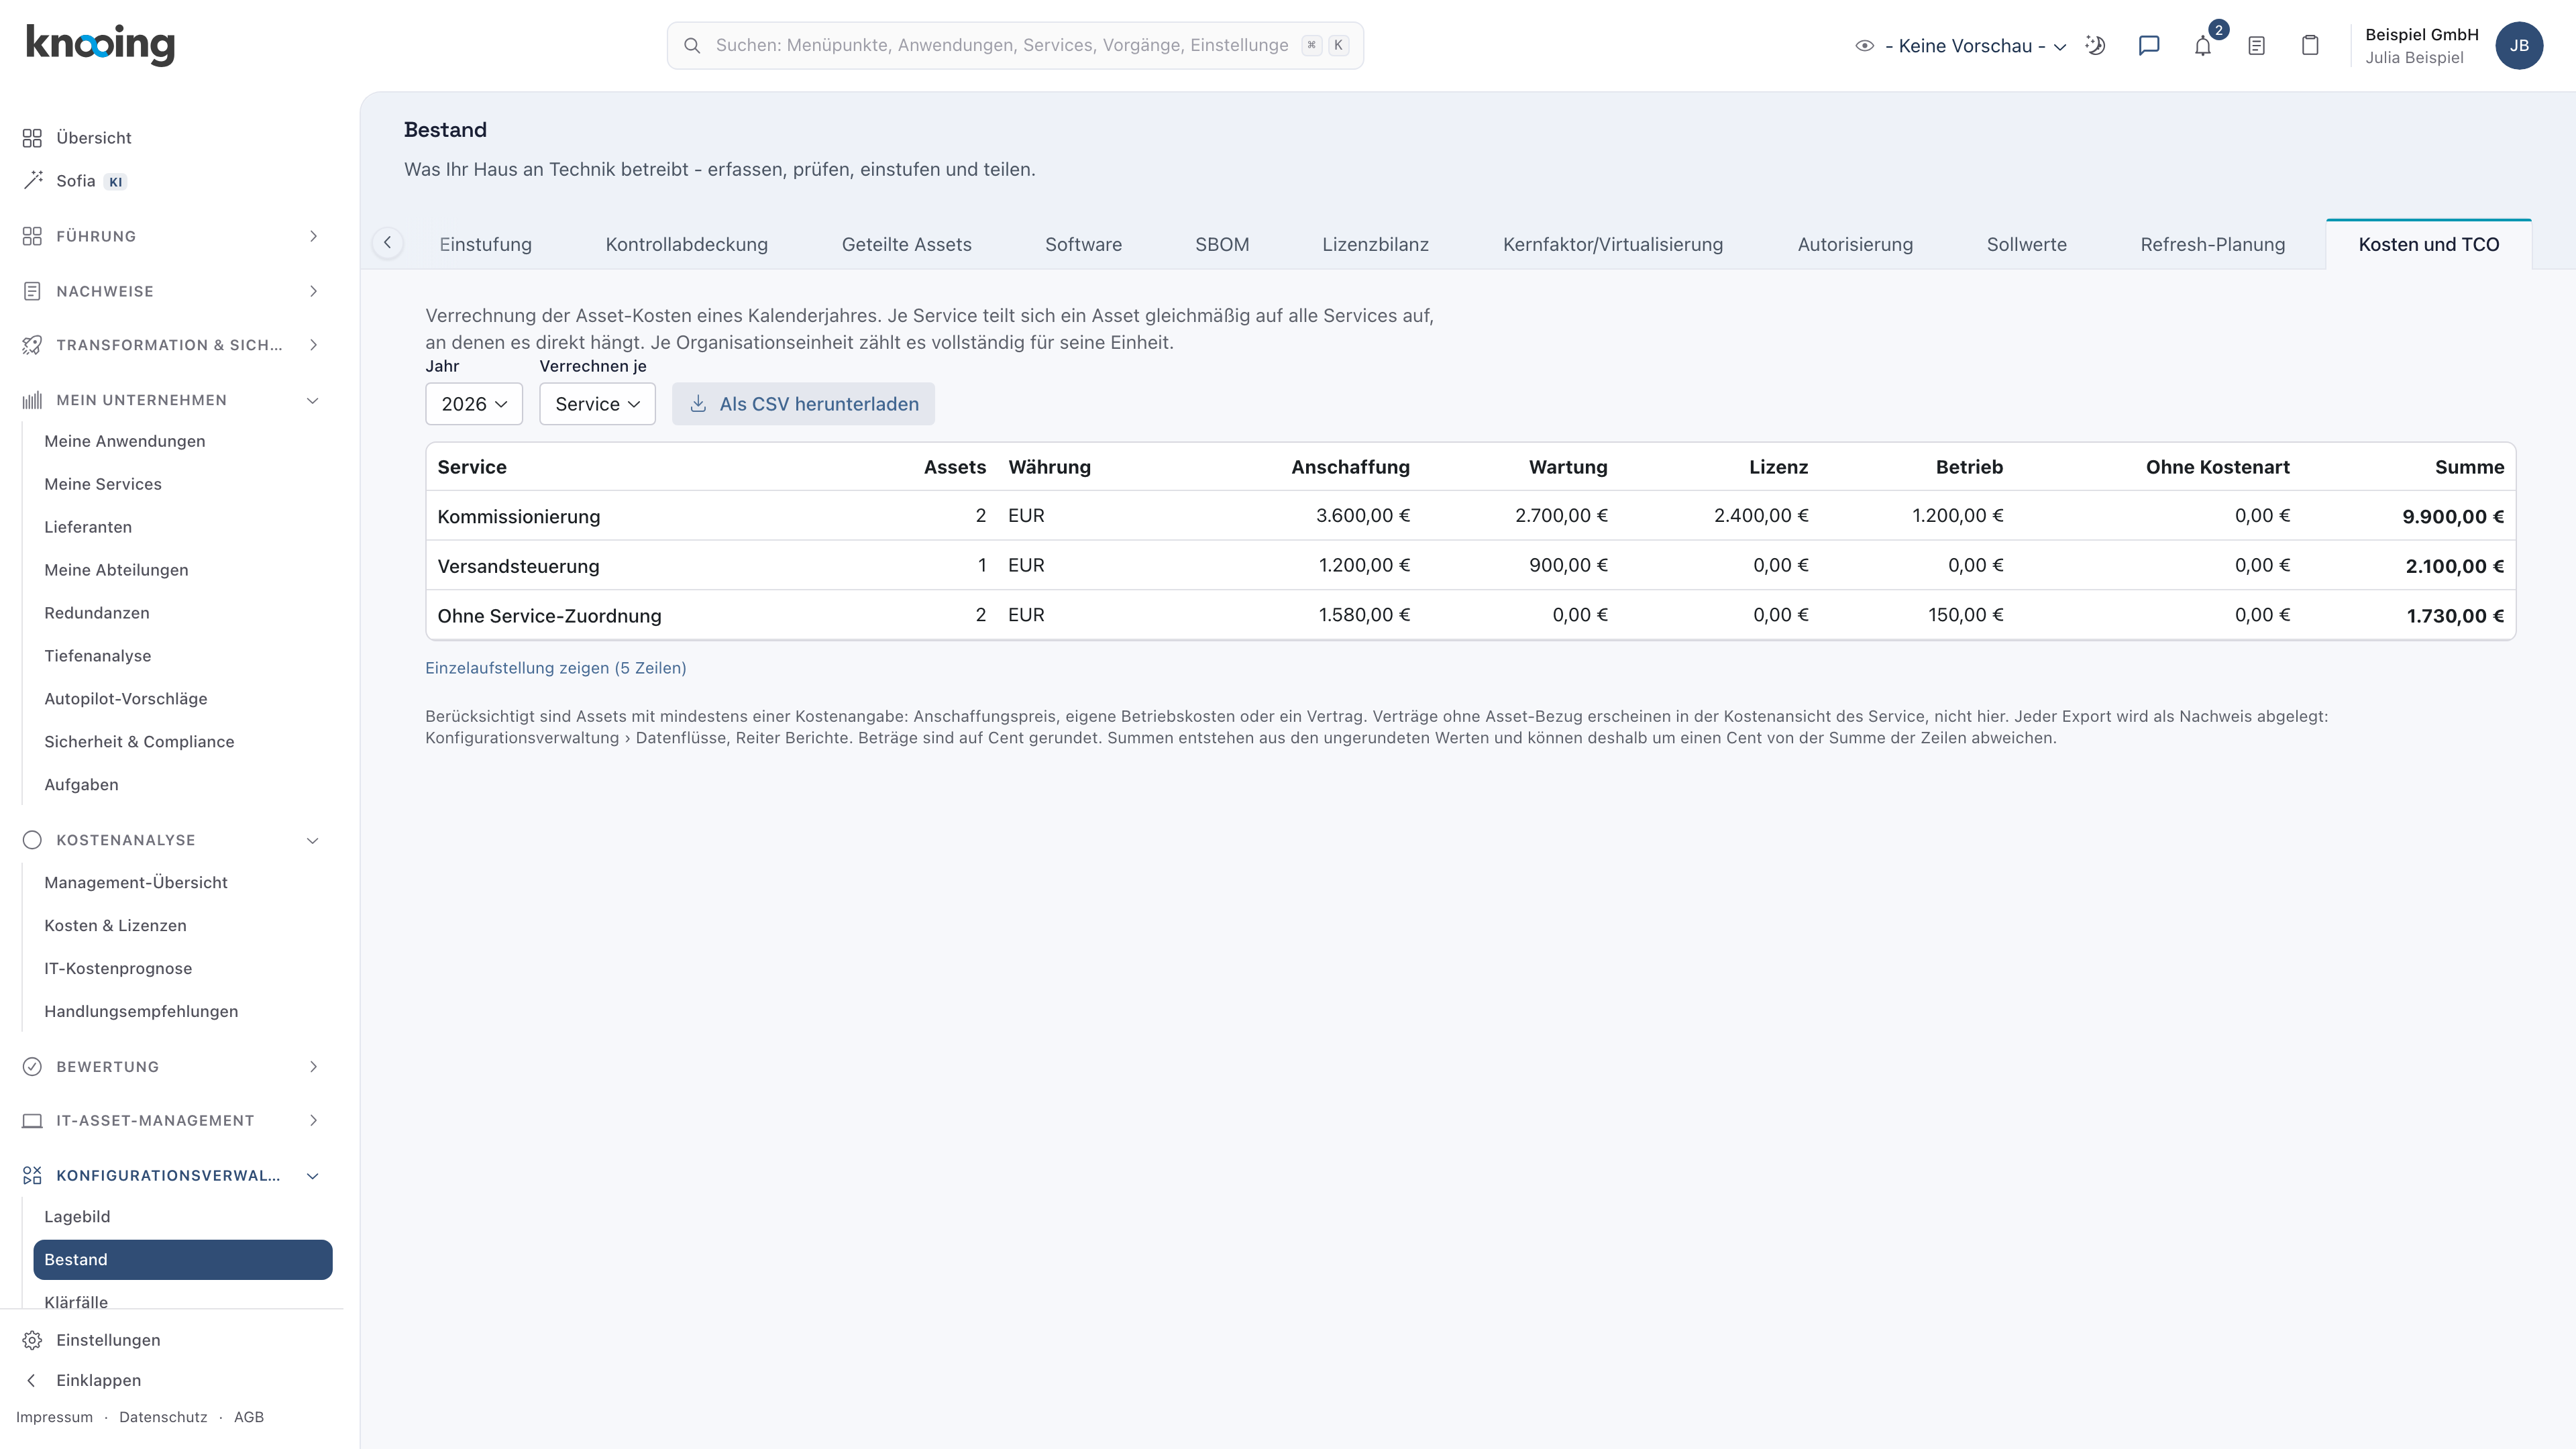The width and height of the screenshot is (2576, 1449).
Task: Open Kosten & Lizenzen in sidebar
Action: [x=115, y=926]
